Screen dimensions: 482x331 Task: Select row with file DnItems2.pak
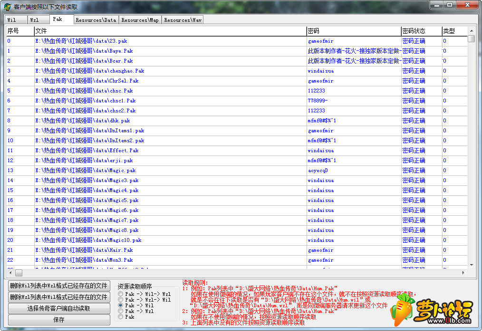tap(237, 140)
